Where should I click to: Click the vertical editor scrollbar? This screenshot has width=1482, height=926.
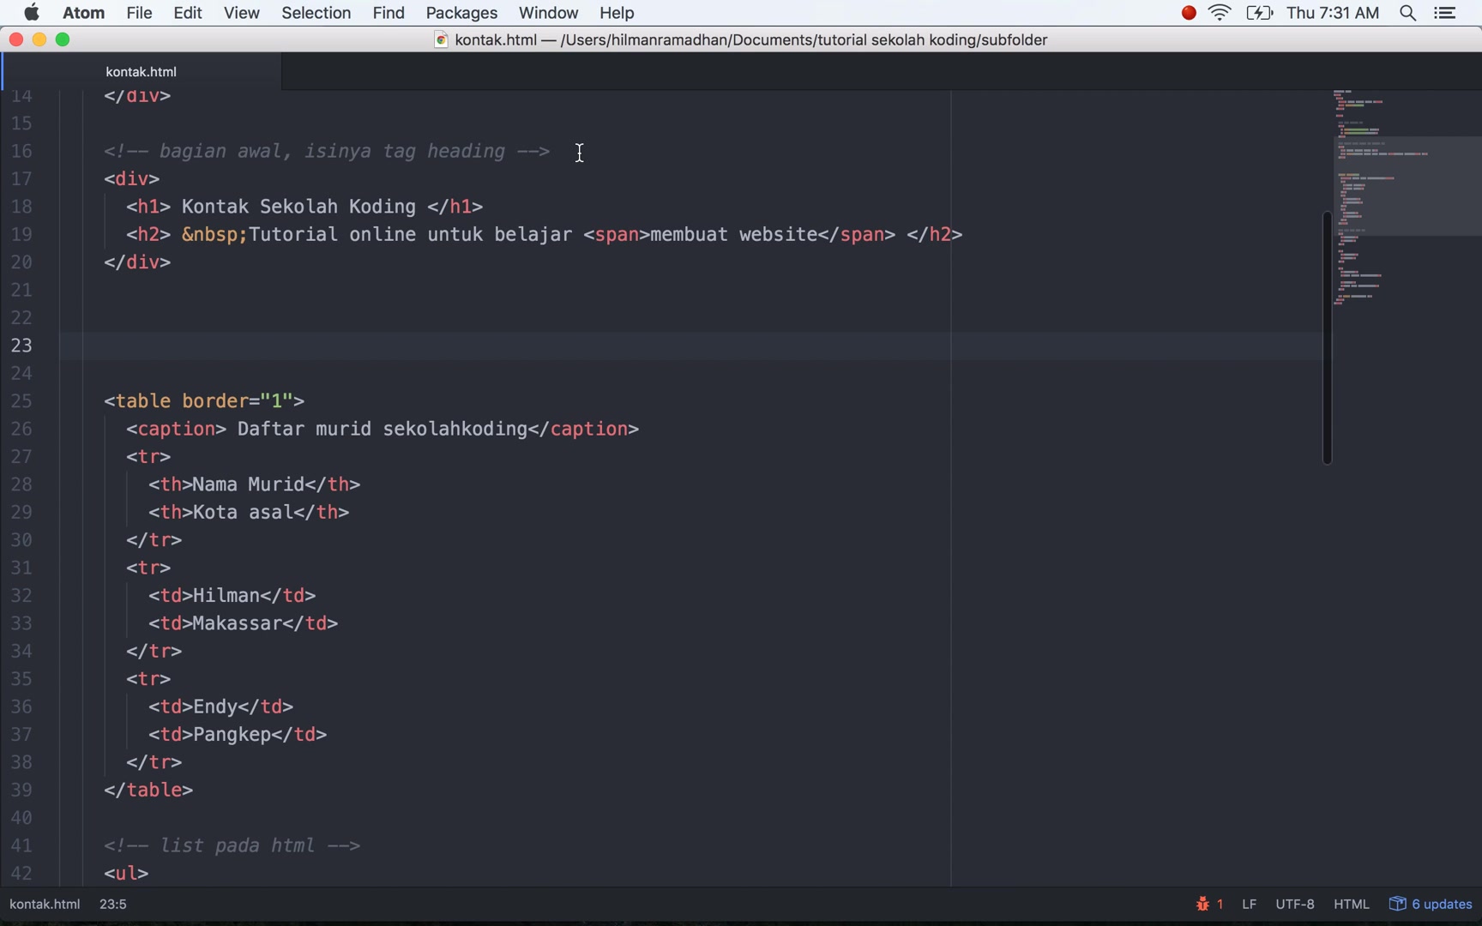coord(1327,338)
